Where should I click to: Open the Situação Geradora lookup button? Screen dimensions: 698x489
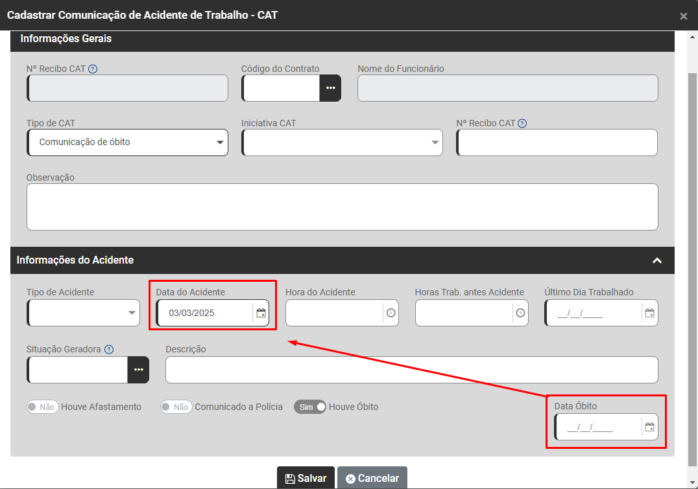pyautogui.click(x=138, y=369)
